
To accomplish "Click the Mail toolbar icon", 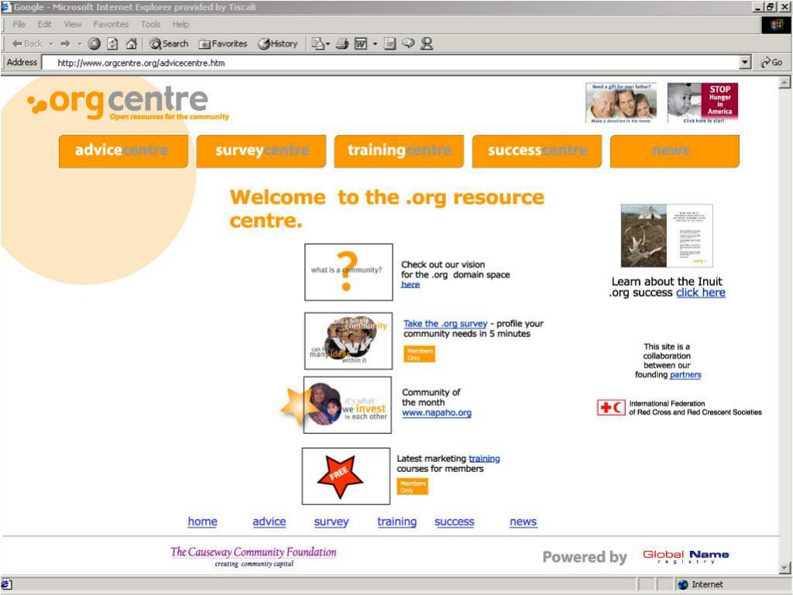I will pos(318,43).
